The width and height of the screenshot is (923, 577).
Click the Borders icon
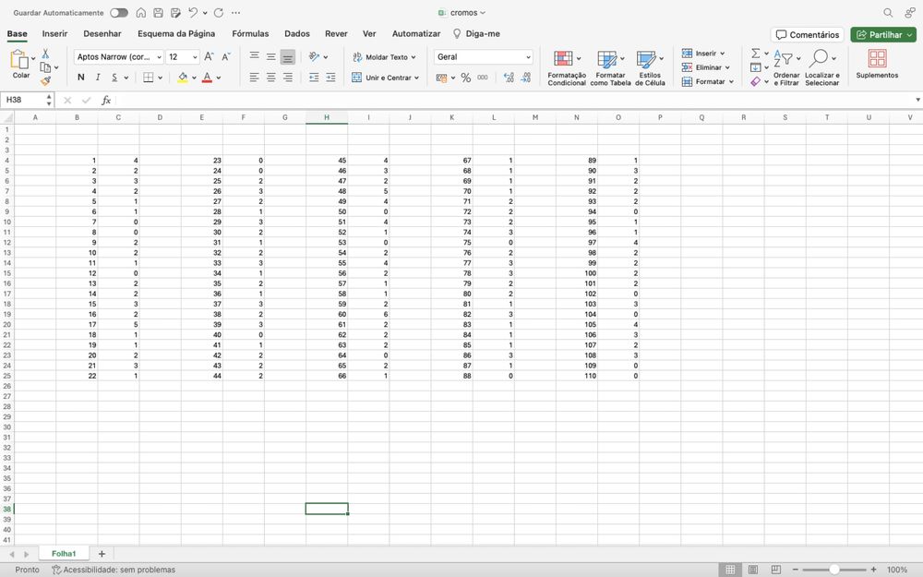coord(149,78)
